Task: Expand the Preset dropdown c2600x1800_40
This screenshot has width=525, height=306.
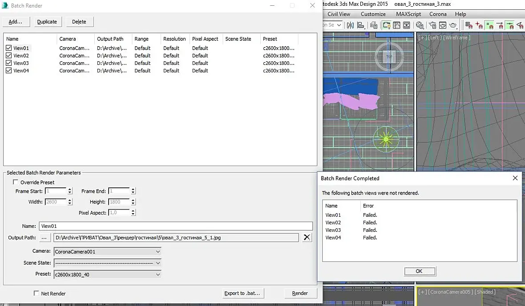Action: point(107,274)
